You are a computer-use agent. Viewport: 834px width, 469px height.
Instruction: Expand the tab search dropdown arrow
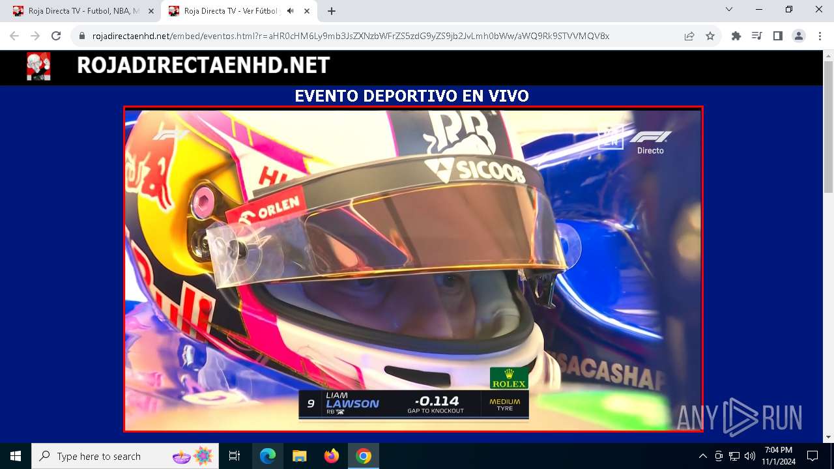tap(729, 10)
